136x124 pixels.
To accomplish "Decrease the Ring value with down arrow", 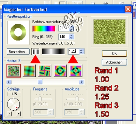I will tap(71, 38).
